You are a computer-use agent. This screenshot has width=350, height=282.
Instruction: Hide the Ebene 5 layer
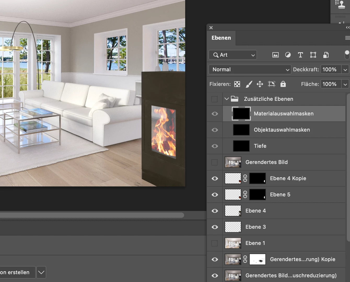coord(215,195)
